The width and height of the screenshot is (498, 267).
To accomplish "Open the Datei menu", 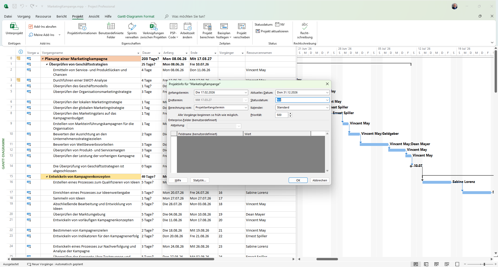I will 8,16.
